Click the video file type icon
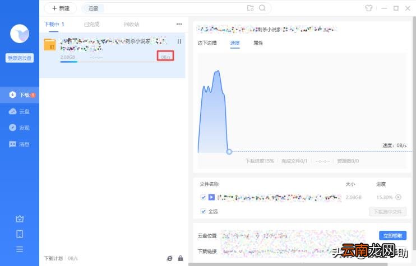Screen dimensions: 416x266 pos(211,197)
